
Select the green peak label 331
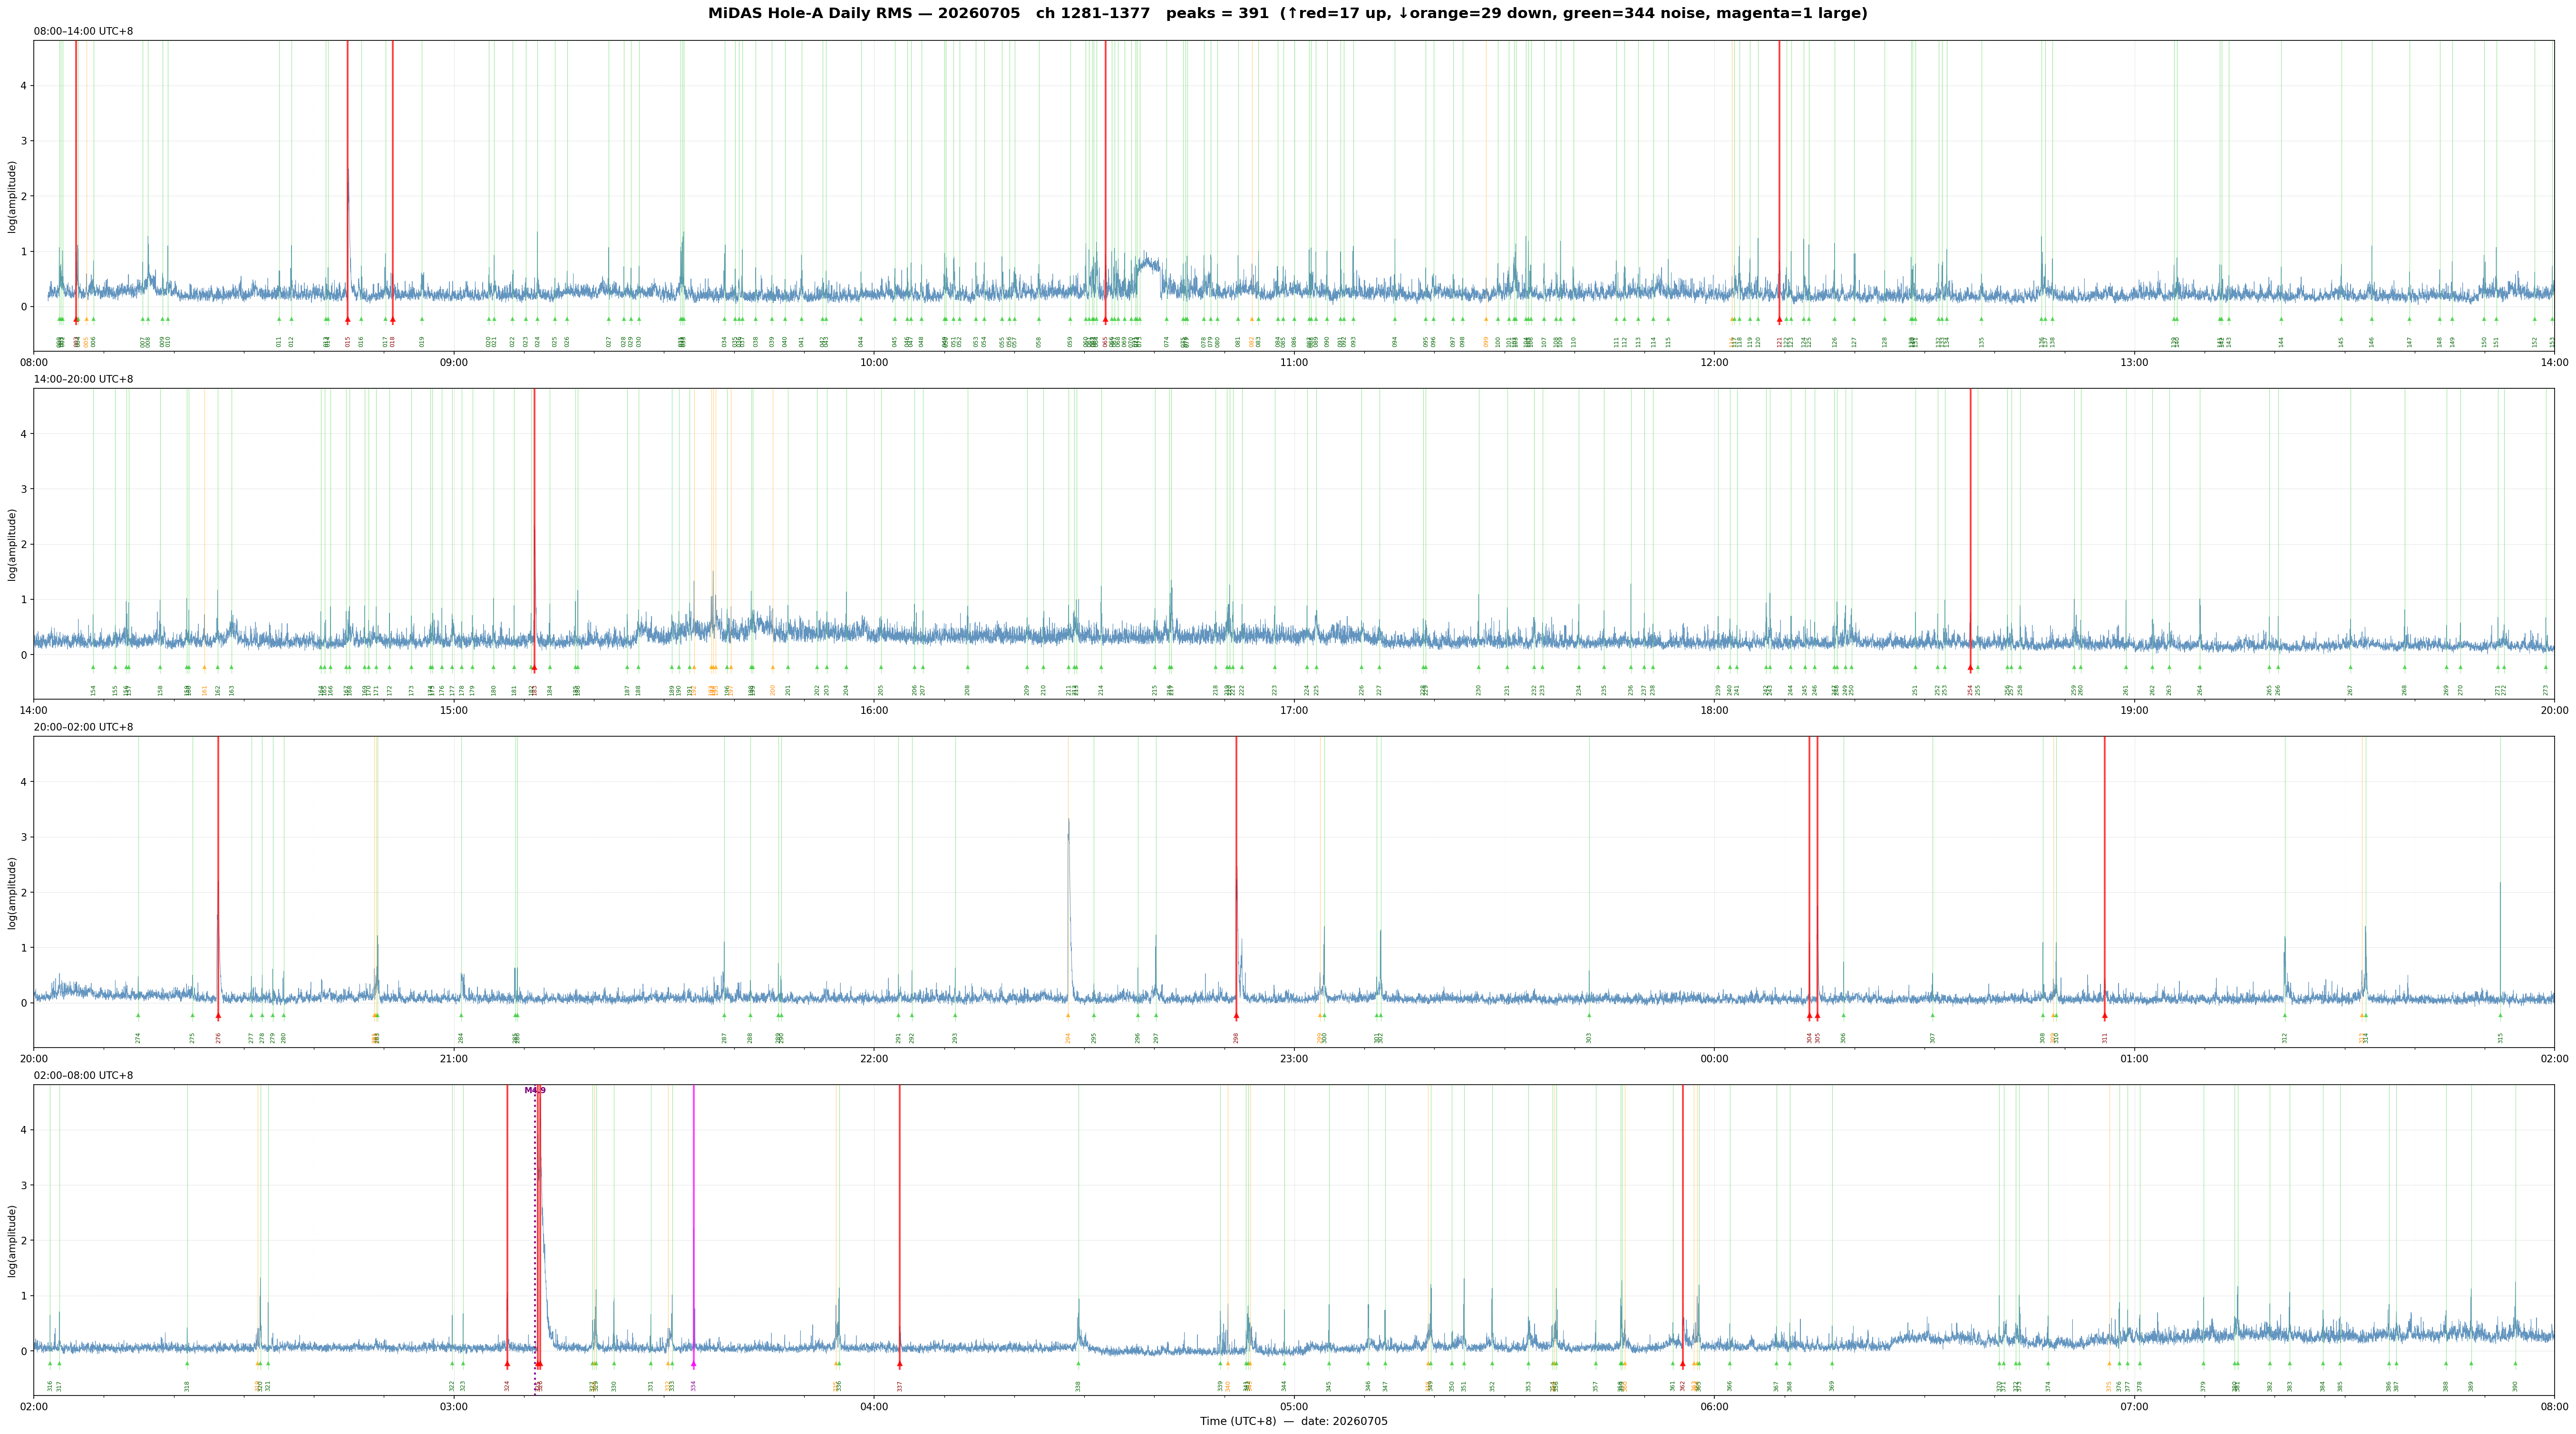coord(651,1386)
